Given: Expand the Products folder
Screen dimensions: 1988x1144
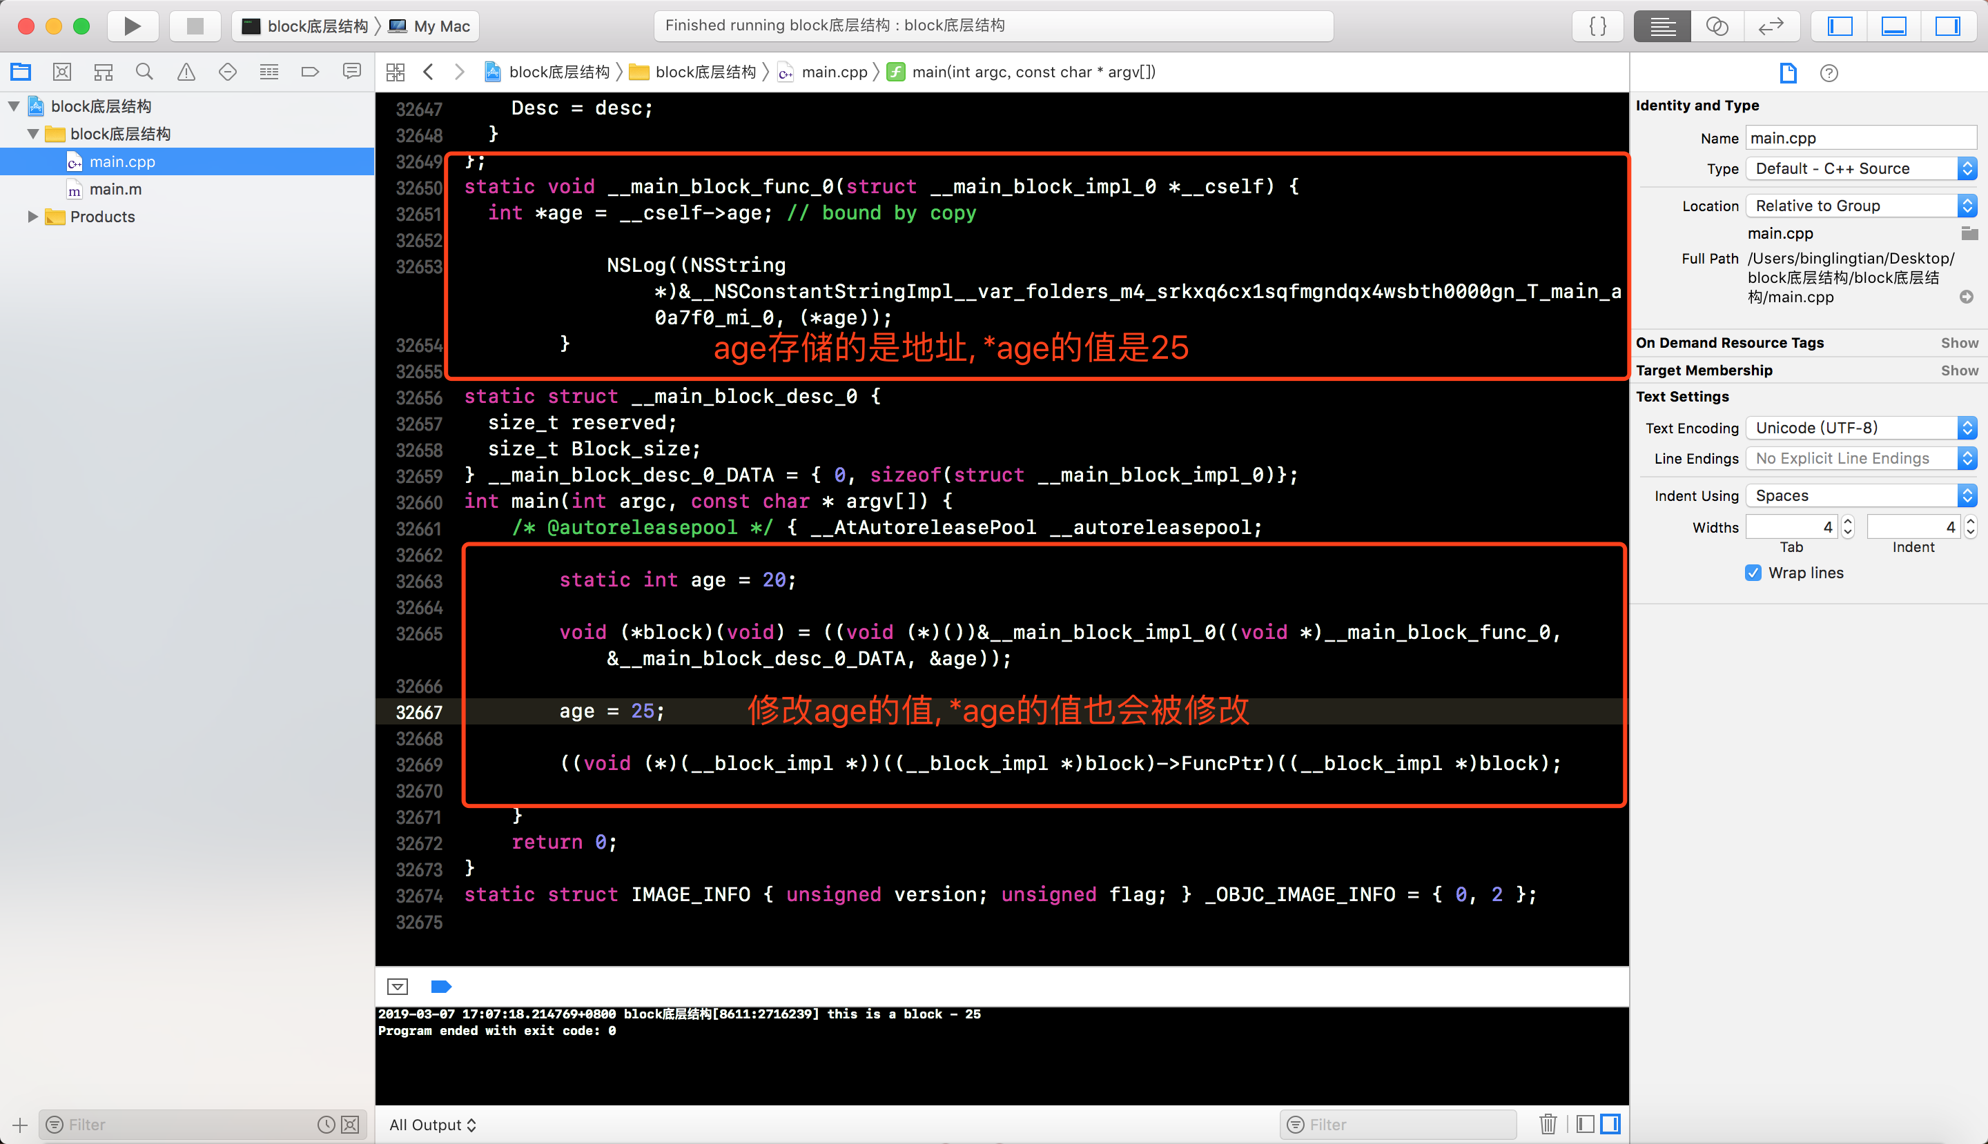Looking at the screenshot, I should tap(32, 217).
